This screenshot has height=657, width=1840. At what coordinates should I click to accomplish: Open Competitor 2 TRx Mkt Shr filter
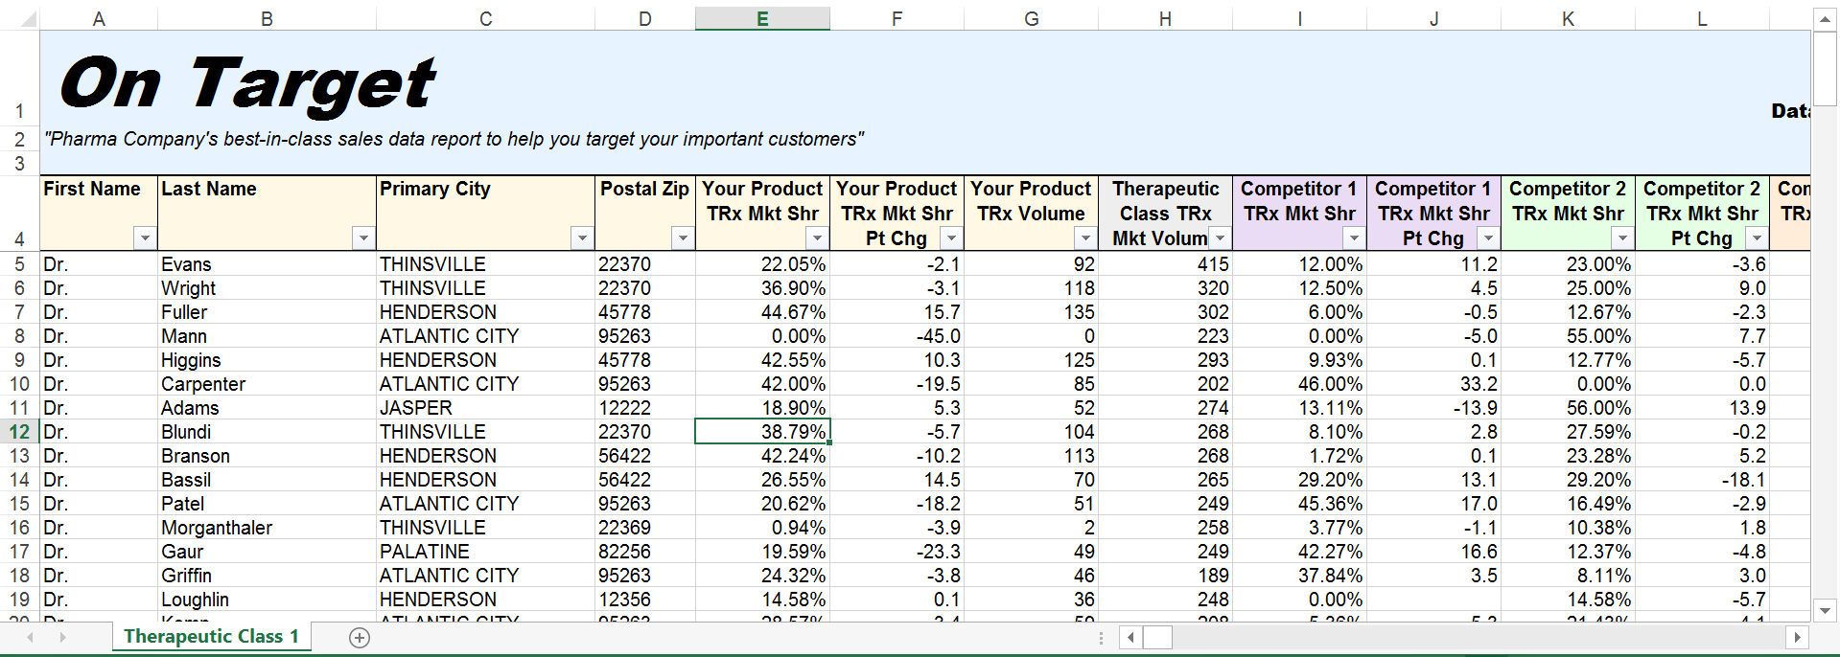click(x=1621, y=238)
